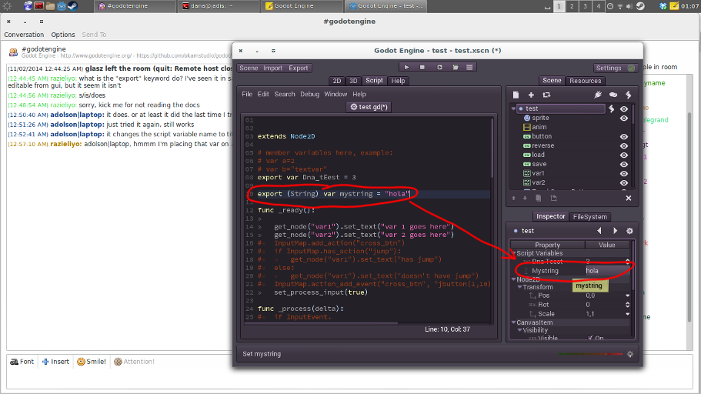Collapse the Transform property group
This screenshot has height=394, width=701.
point(520,287)
